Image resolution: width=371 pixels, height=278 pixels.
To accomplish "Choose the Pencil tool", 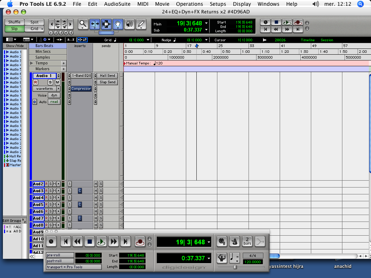I will click(x=141, y=24).
